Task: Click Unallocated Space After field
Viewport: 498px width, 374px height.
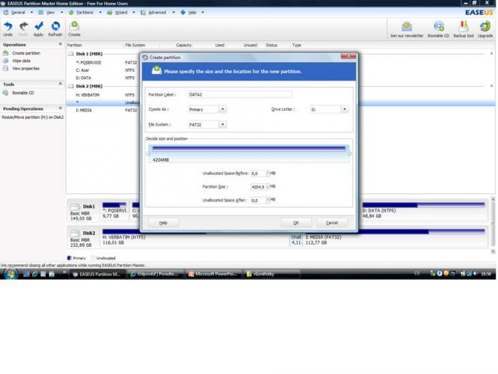Action: [x=258, y=200]
